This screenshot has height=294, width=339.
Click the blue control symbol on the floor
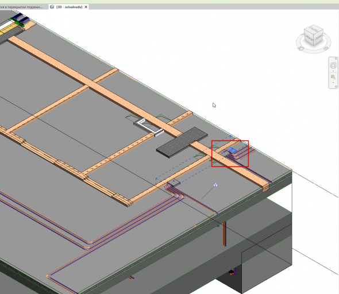[x=215, y=184]
